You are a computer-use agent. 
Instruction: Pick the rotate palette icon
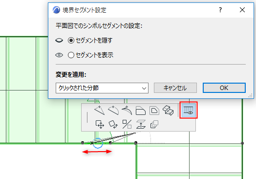tap(113, 124)
